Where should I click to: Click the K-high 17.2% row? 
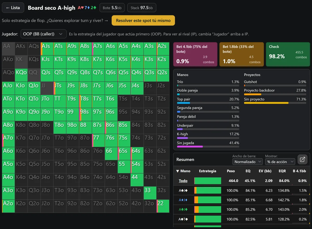(208, 135)
